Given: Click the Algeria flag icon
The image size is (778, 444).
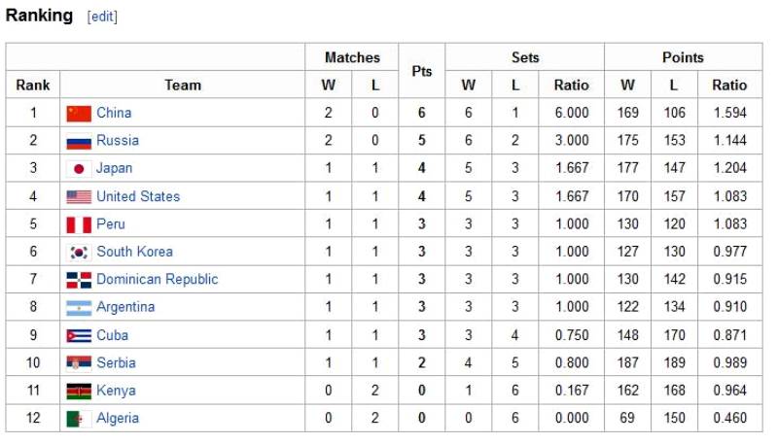Looking at the screenshot, I should tap(79, 419).
